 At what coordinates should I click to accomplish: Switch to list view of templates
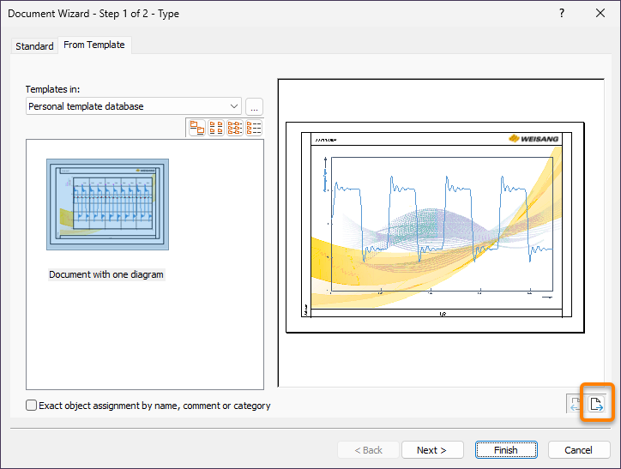(235, 128)
